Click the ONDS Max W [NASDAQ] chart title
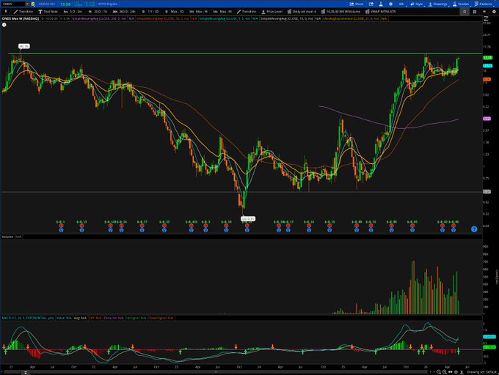The height and width of the screenshot is (375, 499). coord(21,19)
